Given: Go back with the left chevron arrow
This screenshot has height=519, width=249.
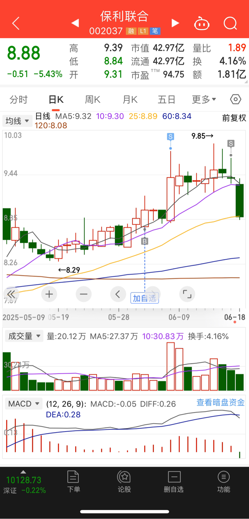Looking at the screenshot, I should tap(16, 23).
